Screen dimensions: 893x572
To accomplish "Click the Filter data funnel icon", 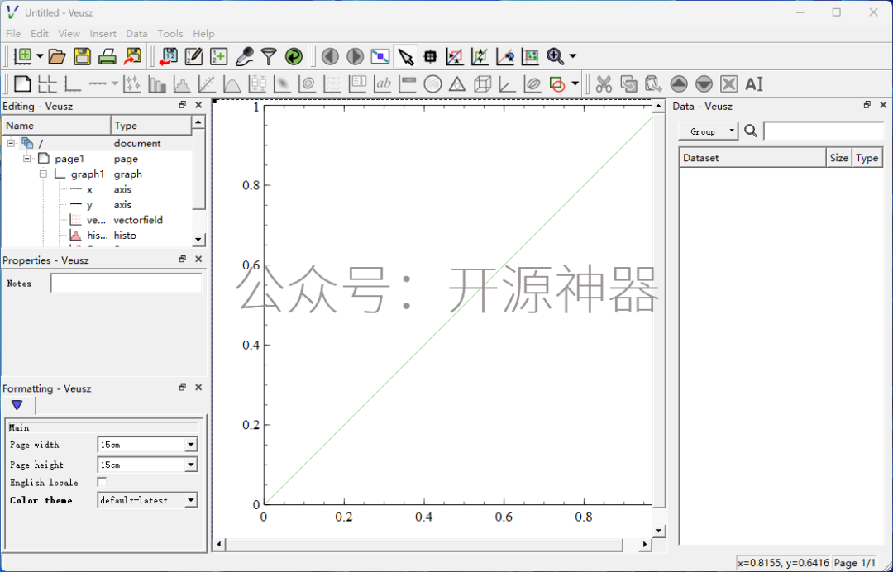I will [269, 55].
